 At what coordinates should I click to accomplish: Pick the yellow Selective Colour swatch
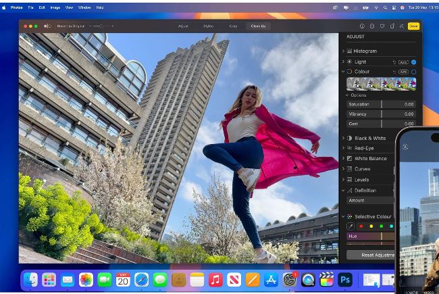371,226
